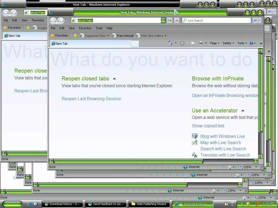Open the Favorites menu in the front window
This screenshot has width=278, height=208.
click(85, 28)
